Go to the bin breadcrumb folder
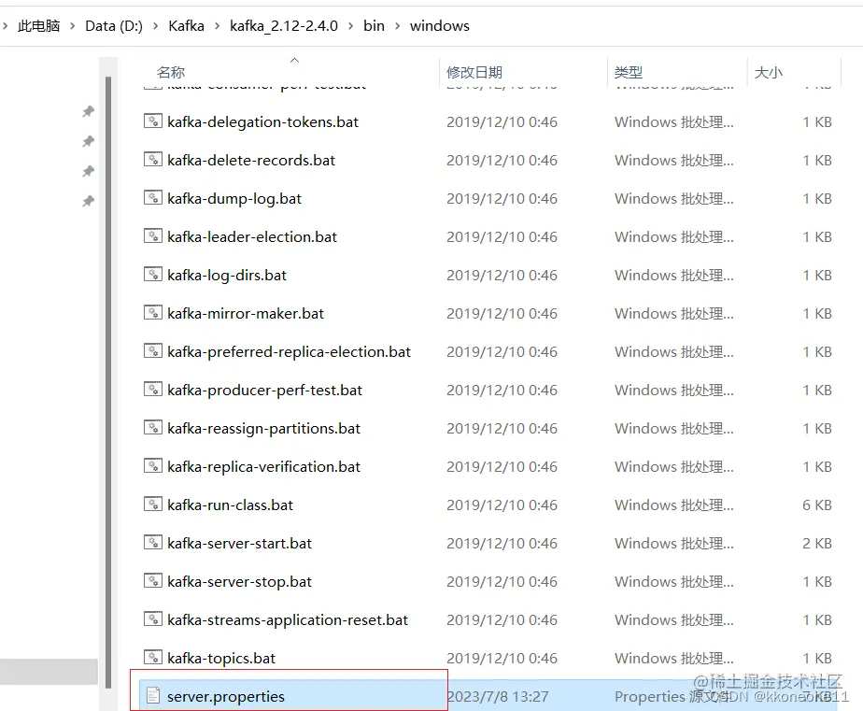 (x=374, y=26)
